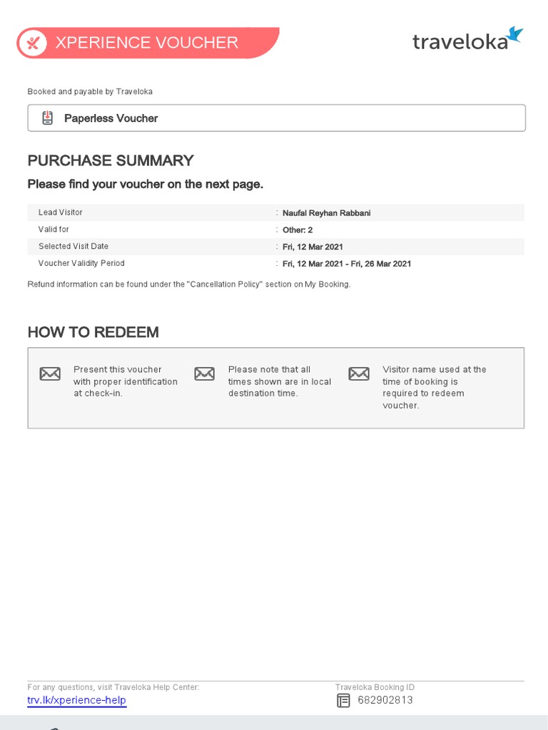Click the booking ID number 682902813
This screenshot has height=730, width=548.
coord(385,700)
